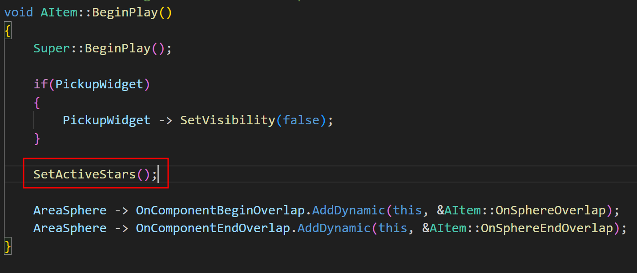Click the opening brace of the if block
Image resolution: width=637 pixels, height=273 pixels.
(x=37, y=103)
